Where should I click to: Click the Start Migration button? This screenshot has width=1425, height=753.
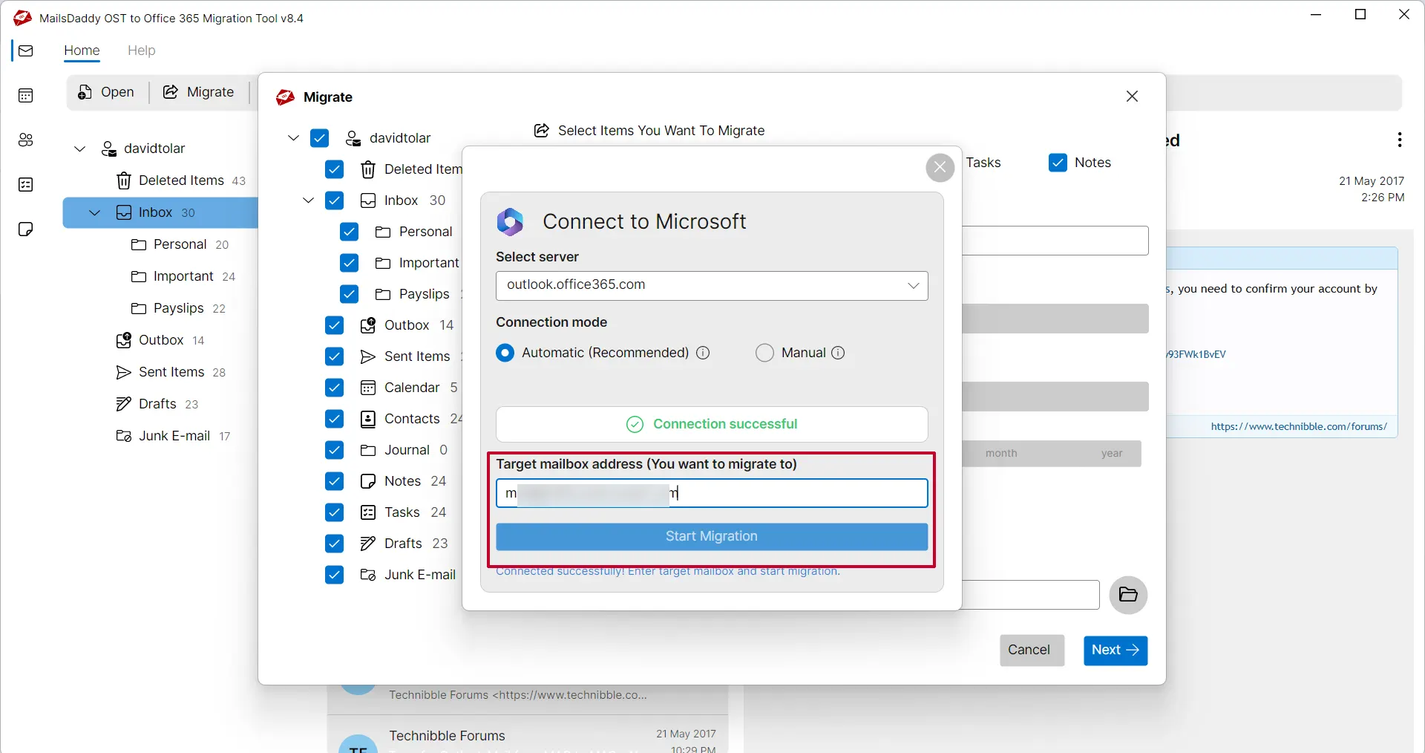point(712,537)
